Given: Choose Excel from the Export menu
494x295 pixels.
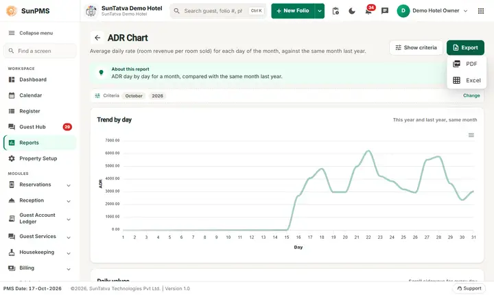Looking at the screenshot, I should click(x=467, y=80).
